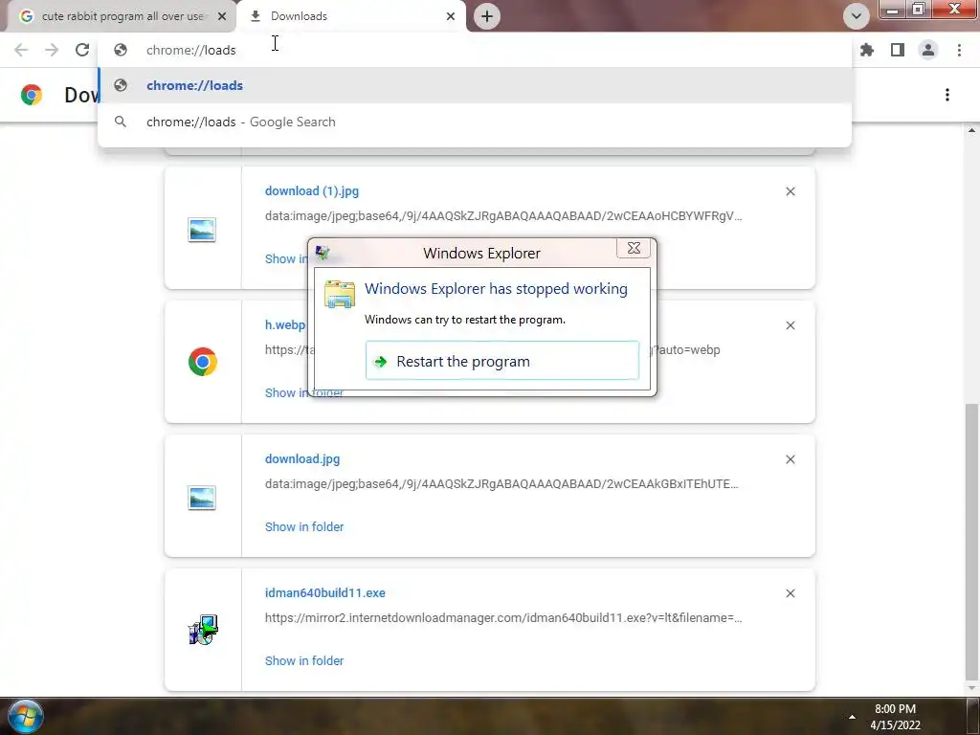
Task: Show hidden system tray icons arrow
Action: coord(851,717)
